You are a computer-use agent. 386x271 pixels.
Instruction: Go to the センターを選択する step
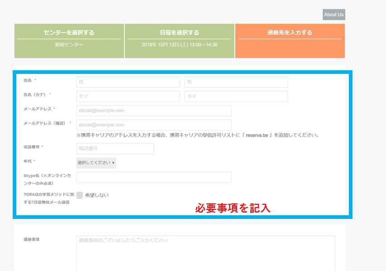click(x=69, y=33)
